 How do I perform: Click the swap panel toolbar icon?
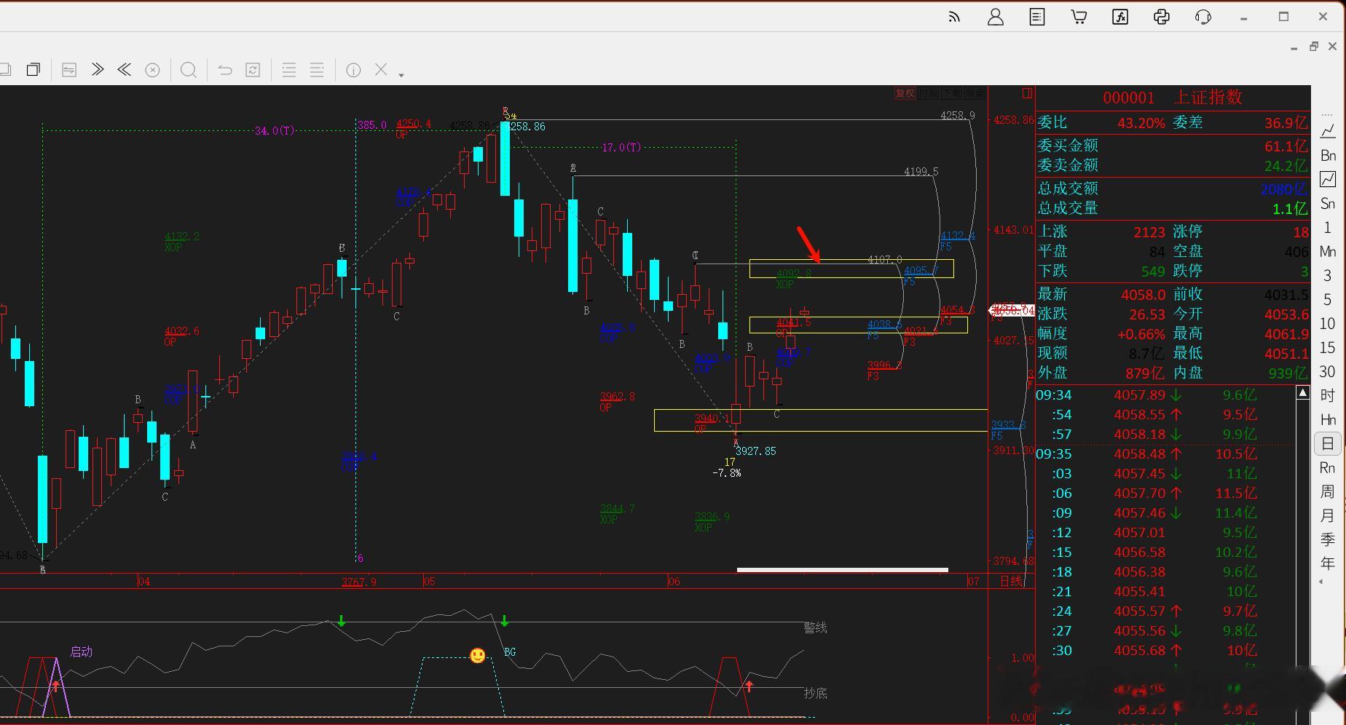pos(69,70)
